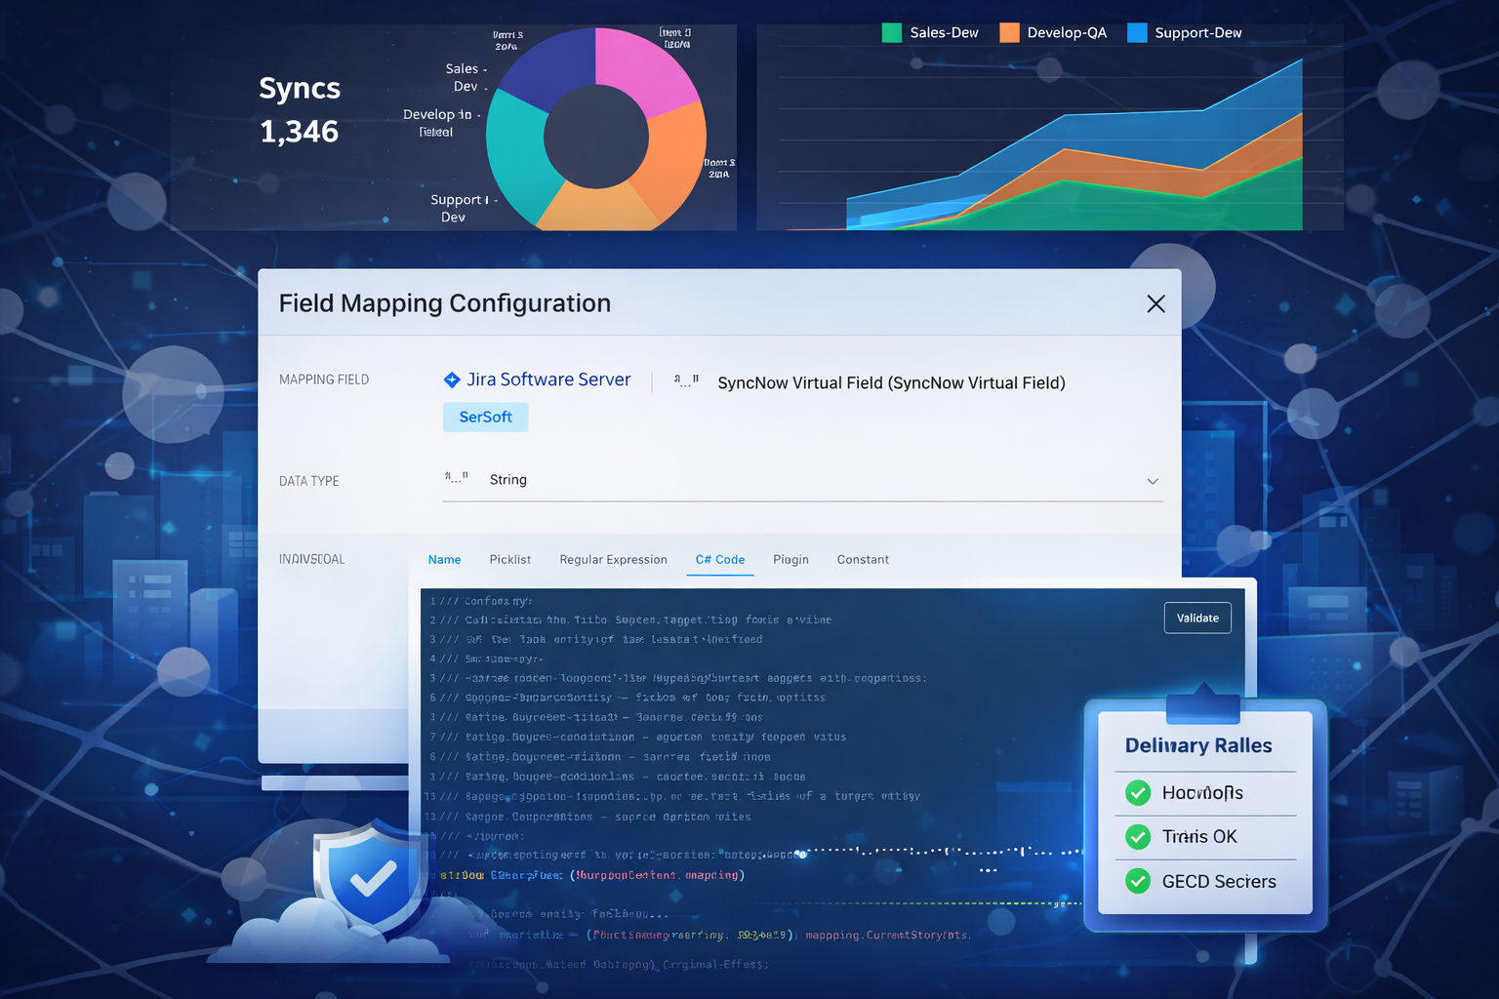
Task: Click the string type icon beside SyncNow Virtual Field
Action: pos(686,381)
